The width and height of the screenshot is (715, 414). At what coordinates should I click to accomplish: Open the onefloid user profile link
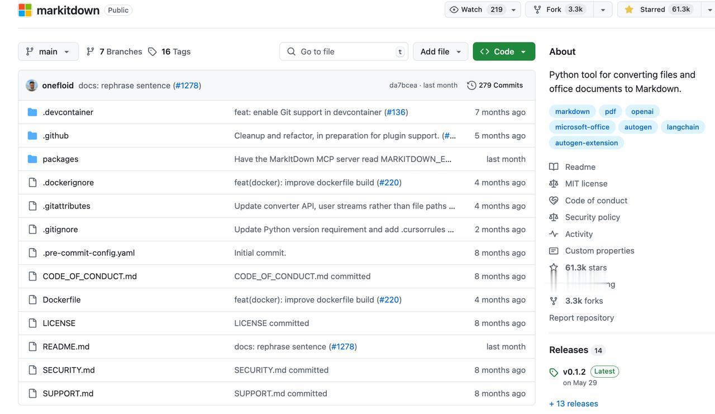pyautogui.click(x=58, y=85)
